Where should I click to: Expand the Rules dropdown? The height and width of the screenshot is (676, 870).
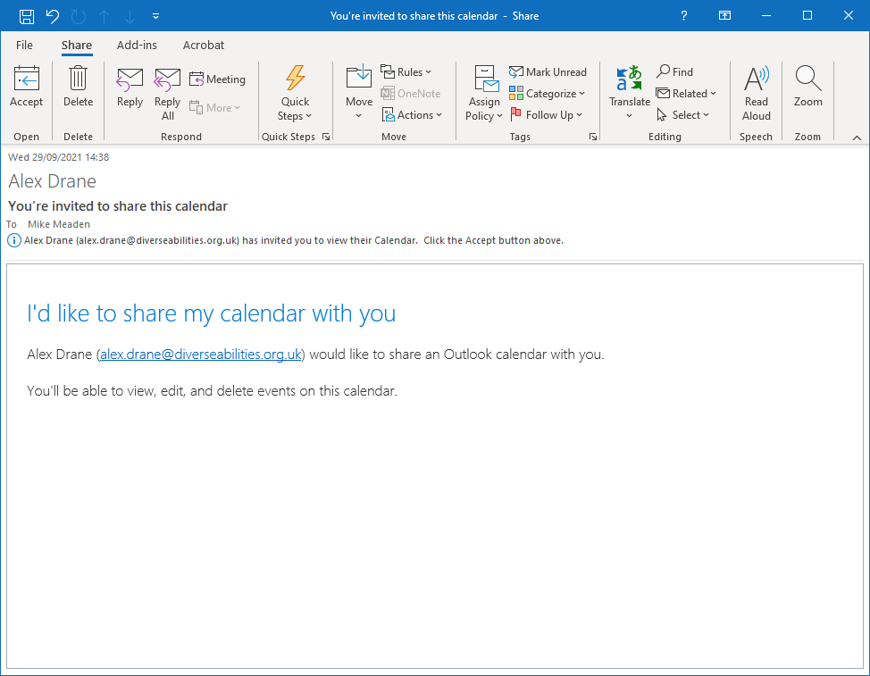(x=406, y=72)
